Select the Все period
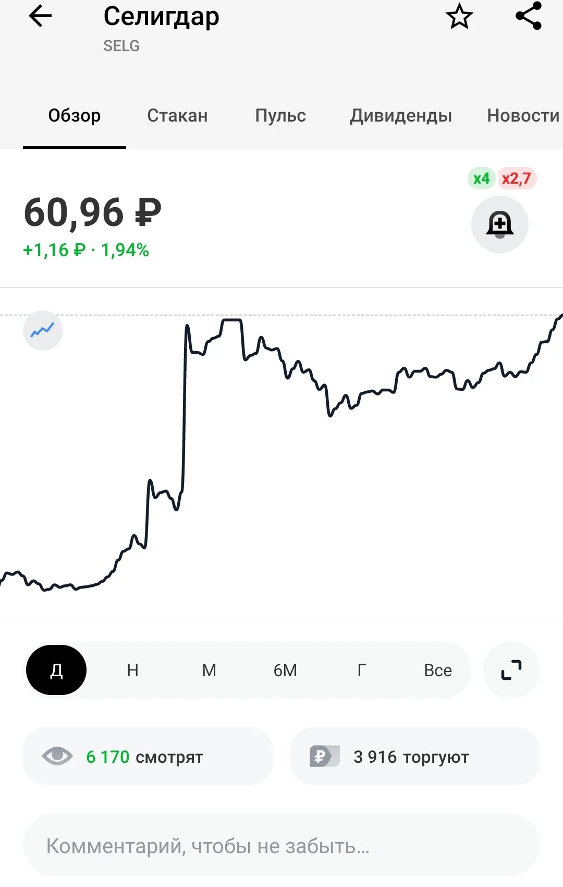Screen dimensions: 563x887 coord(438,670)
